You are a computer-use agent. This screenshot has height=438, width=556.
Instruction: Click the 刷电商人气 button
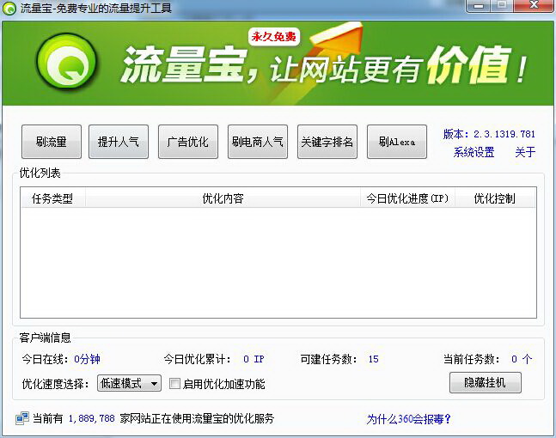click(x=258, y=142)
